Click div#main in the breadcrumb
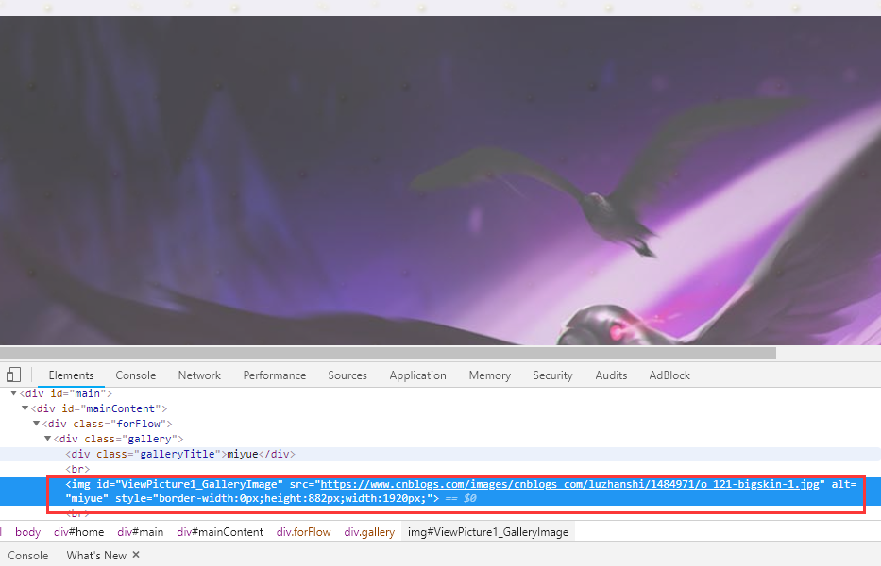 (x=141, y=532)
